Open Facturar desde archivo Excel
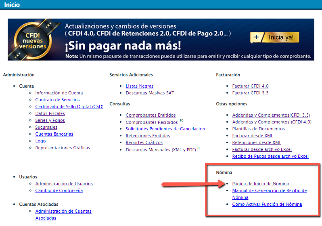Viewport: 322px width, 226px height. tap(262, 149)
